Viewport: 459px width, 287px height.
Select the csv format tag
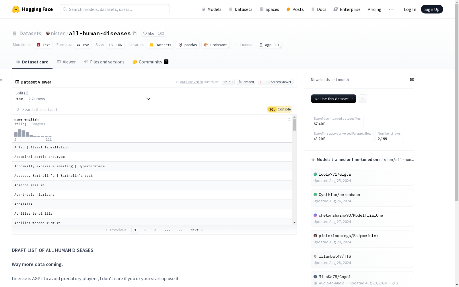coord(83,45)
